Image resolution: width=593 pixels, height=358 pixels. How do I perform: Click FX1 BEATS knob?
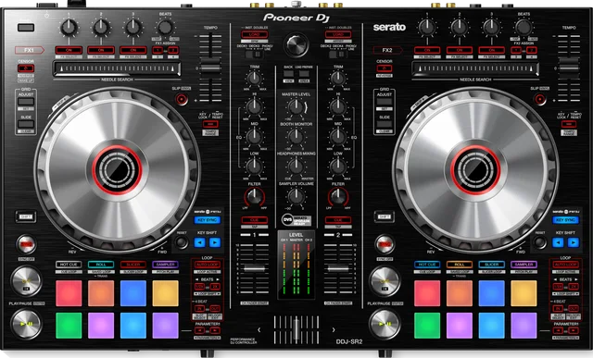(x=165, y=27)
